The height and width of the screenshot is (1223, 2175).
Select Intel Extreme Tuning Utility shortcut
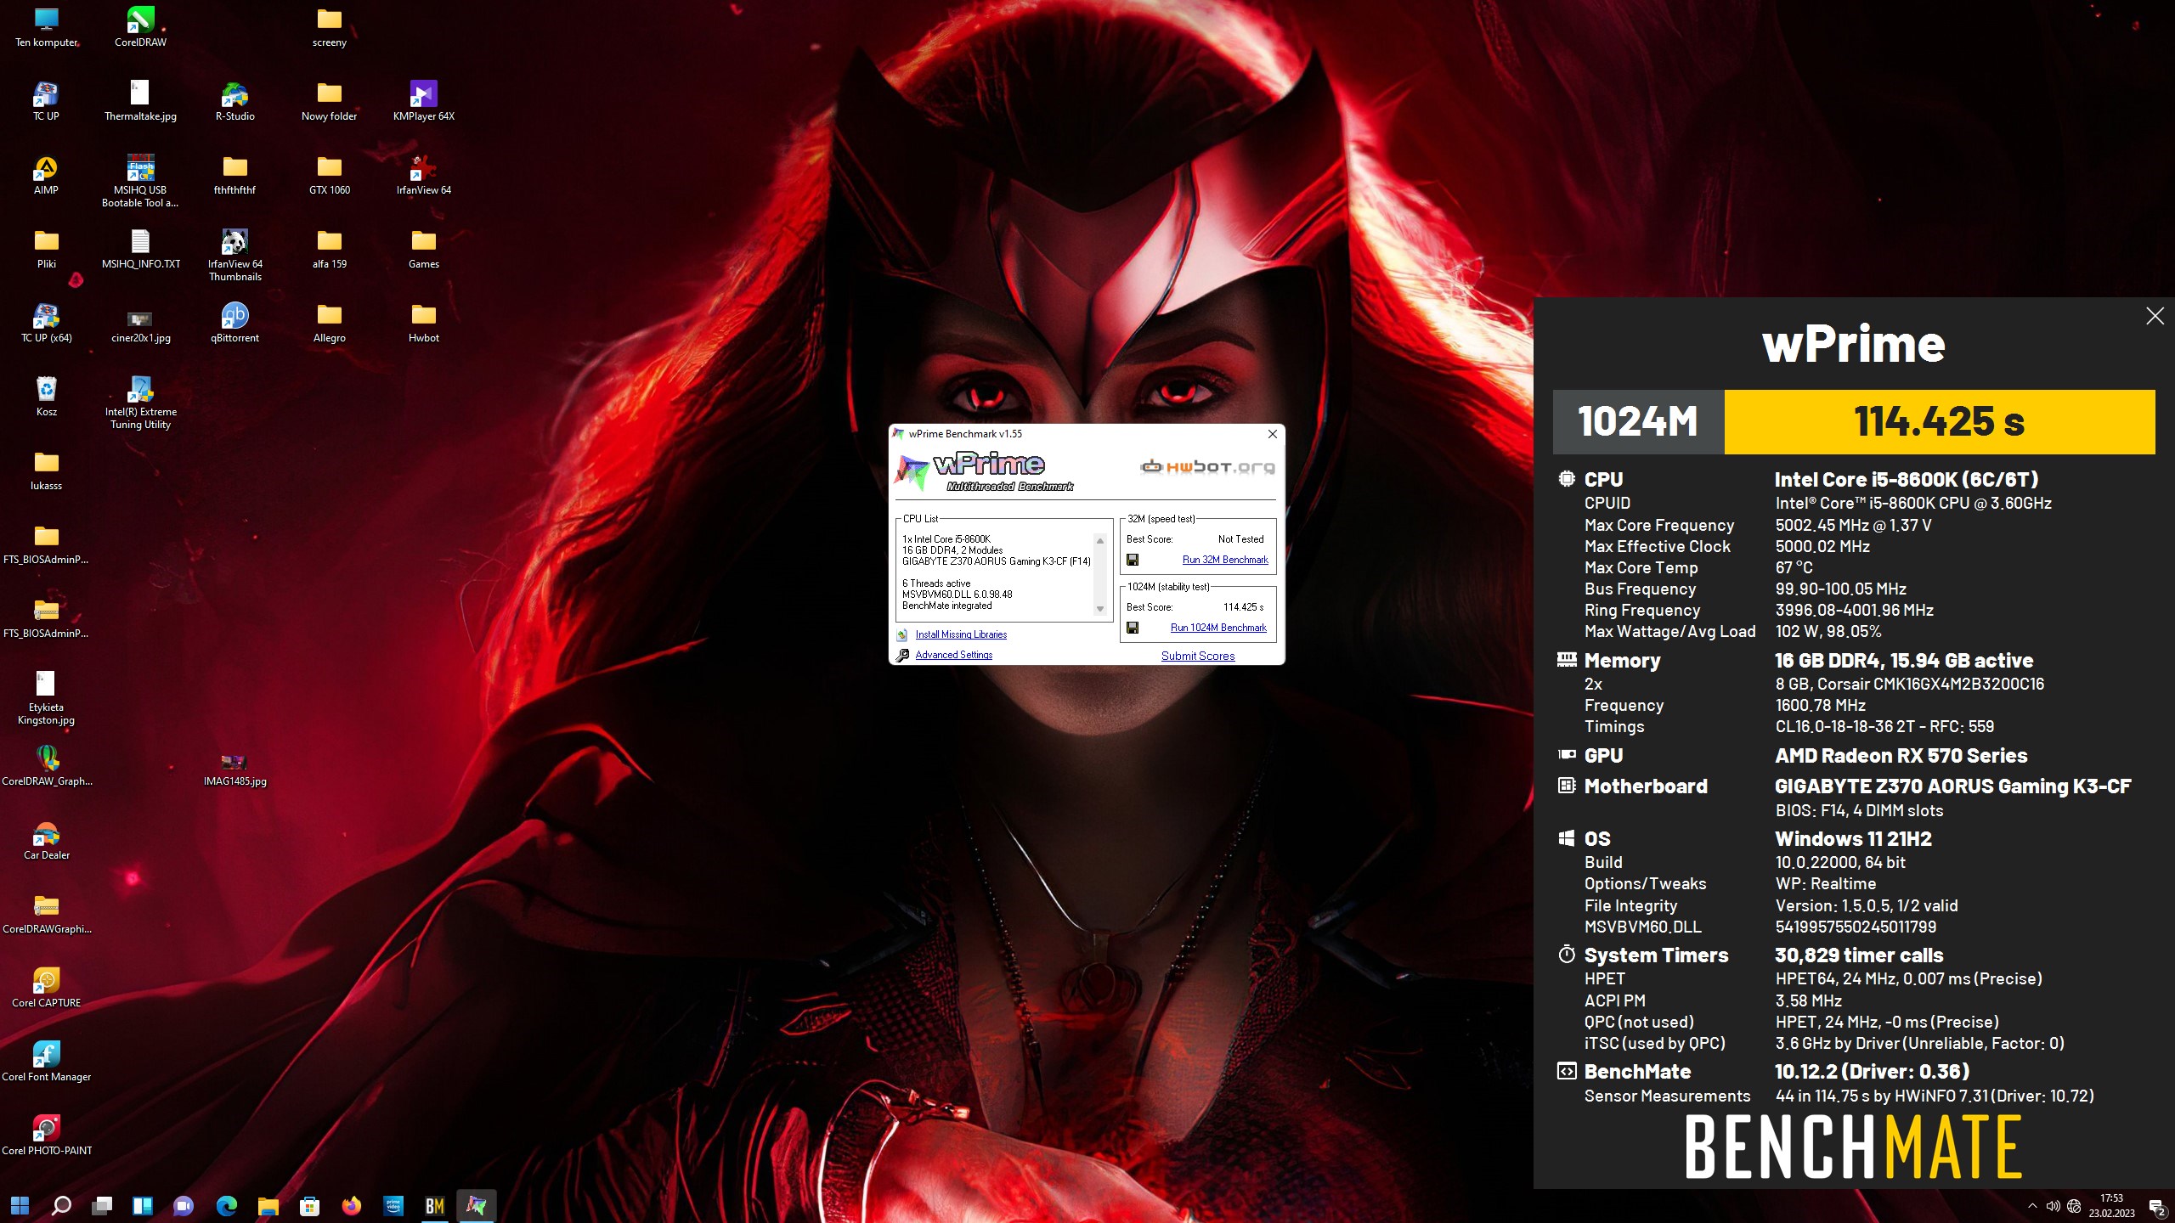pos(140,403)
